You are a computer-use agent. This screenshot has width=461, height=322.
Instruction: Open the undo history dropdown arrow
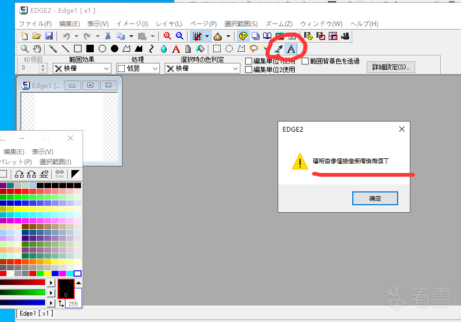pos(76,36)
